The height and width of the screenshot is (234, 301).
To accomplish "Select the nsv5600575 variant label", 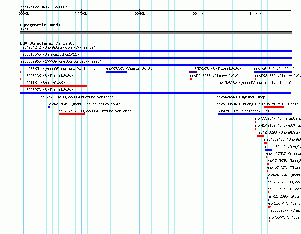I will tap(285, 217).
